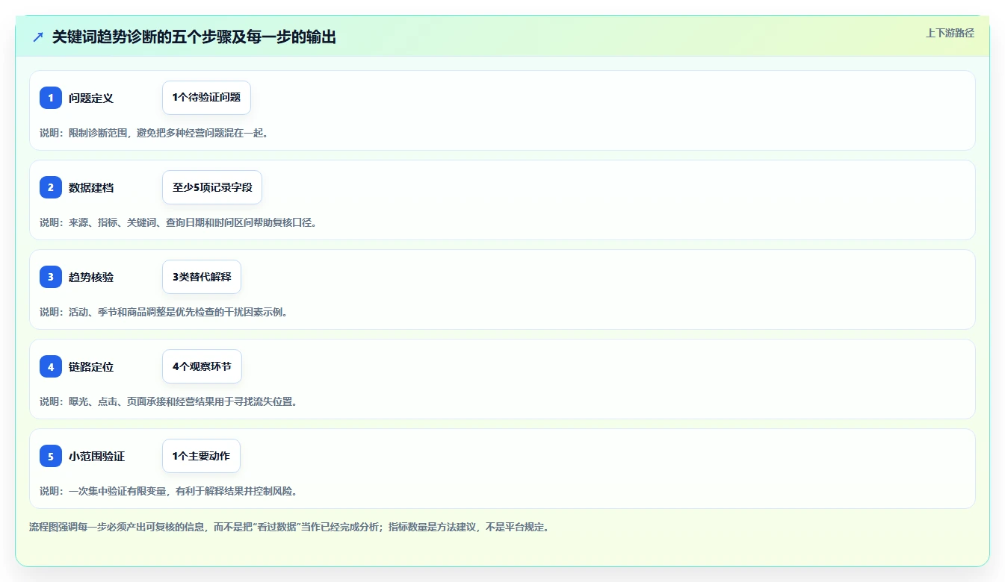Click the 1个待验证问题 output chip
The width and height of the screenshot is (1005, 582).
[x=206, y=98]
